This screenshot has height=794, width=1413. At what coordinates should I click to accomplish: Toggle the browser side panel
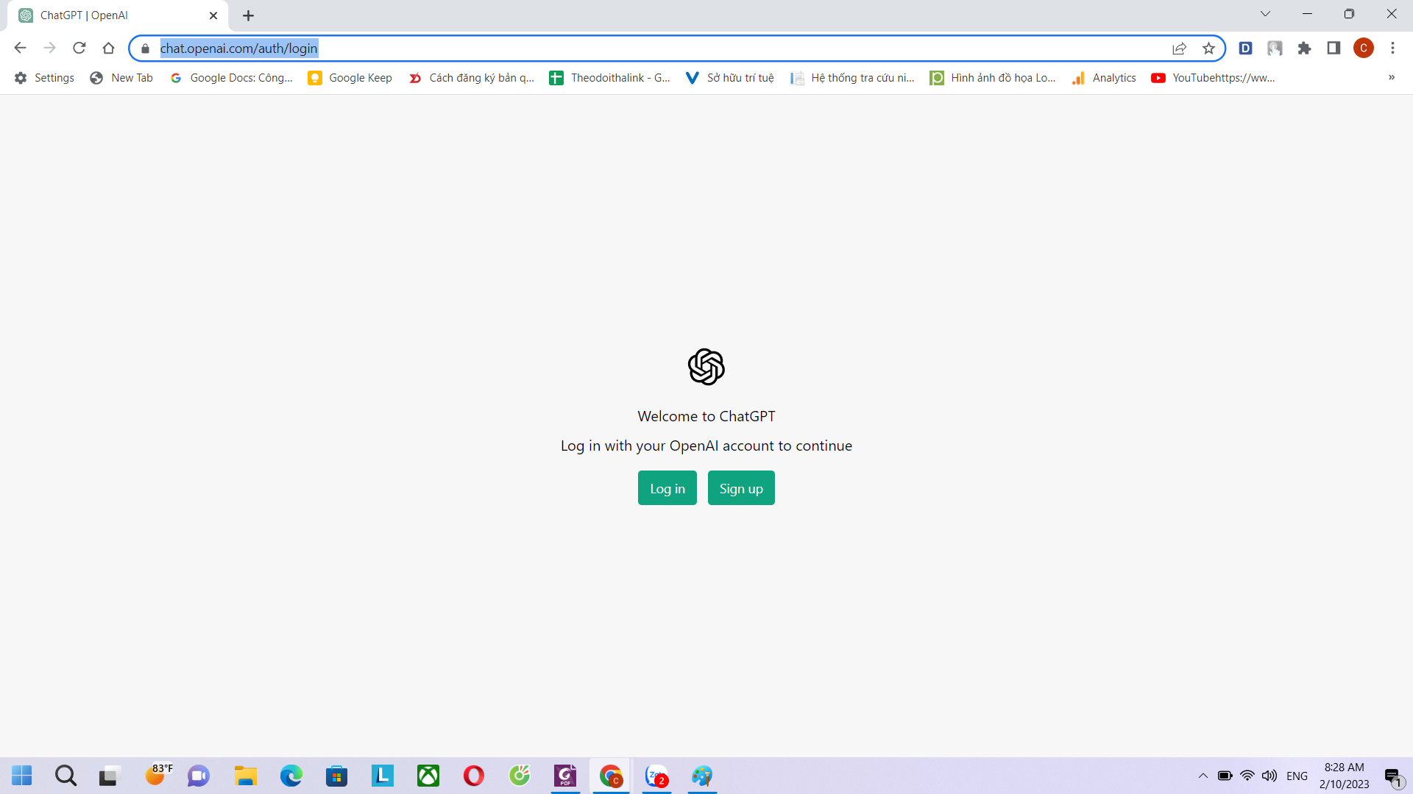(x=1334, y=48)
